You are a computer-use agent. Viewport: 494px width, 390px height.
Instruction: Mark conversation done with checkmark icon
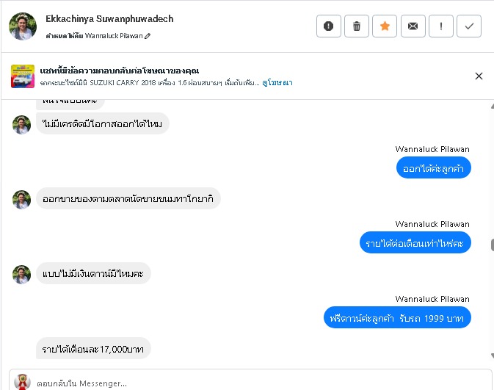point(469,26)
